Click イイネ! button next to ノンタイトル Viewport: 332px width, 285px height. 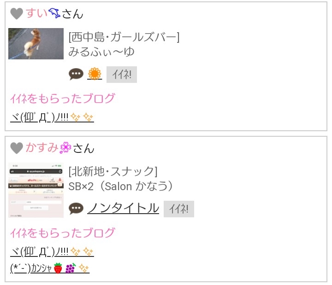coord(179,209)
